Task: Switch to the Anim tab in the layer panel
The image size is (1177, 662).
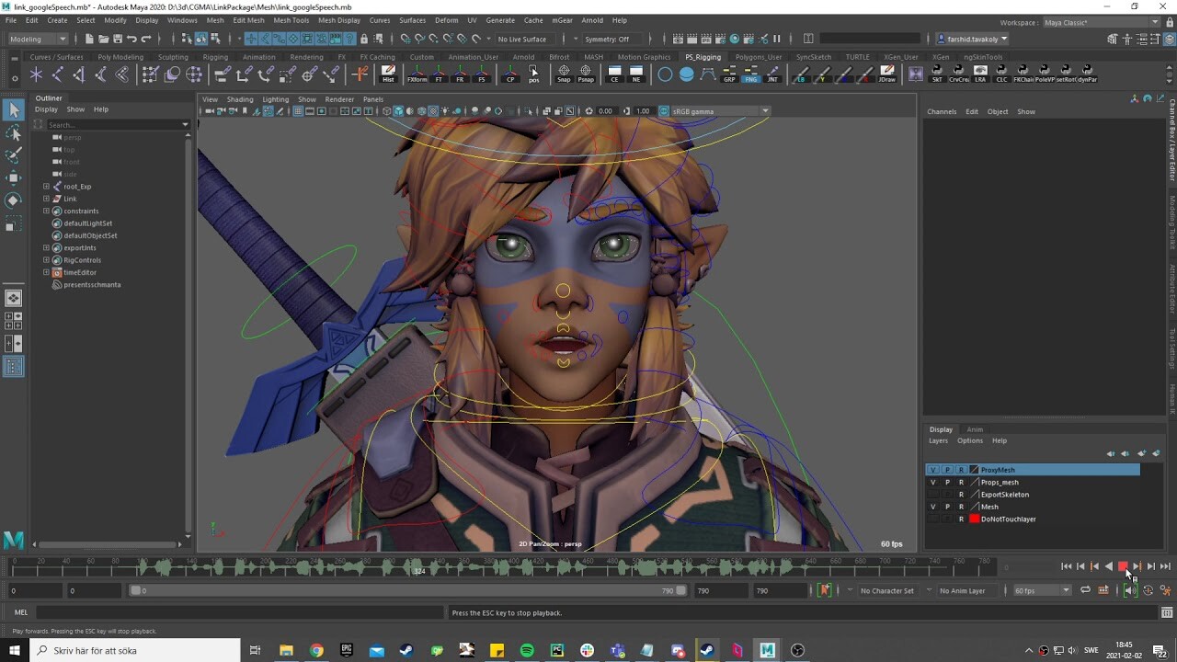Action: coord(975,429)
